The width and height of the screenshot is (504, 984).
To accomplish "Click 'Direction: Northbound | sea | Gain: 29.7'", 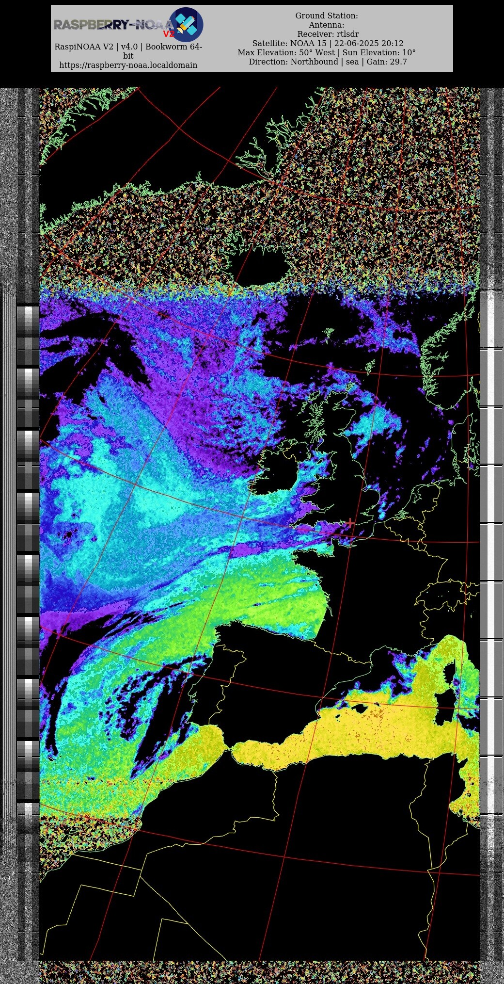I will [x=328, y=62].
